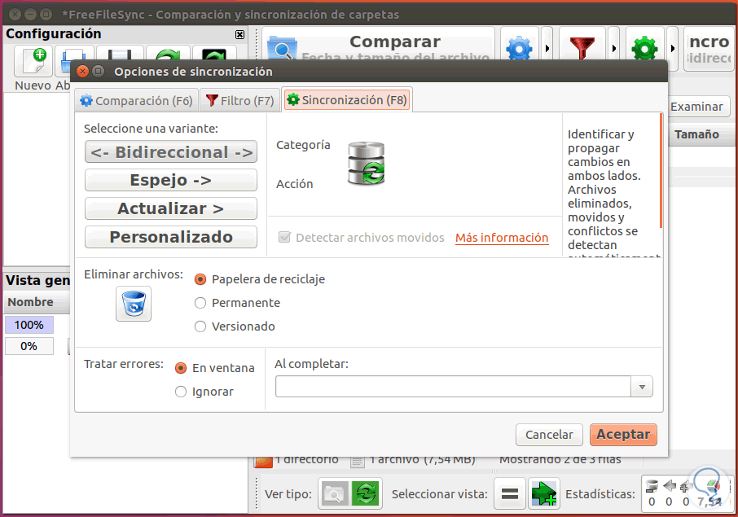Switch to Filtro (F7) tab
Viewport: 738px width, 517px height.
[240, 101]
